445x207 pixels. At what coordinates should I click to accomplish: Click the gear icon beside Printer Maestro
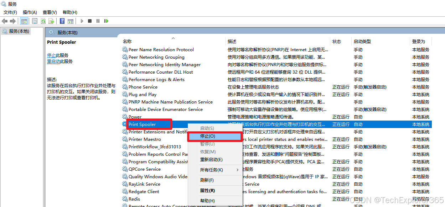tap(125, 139)
